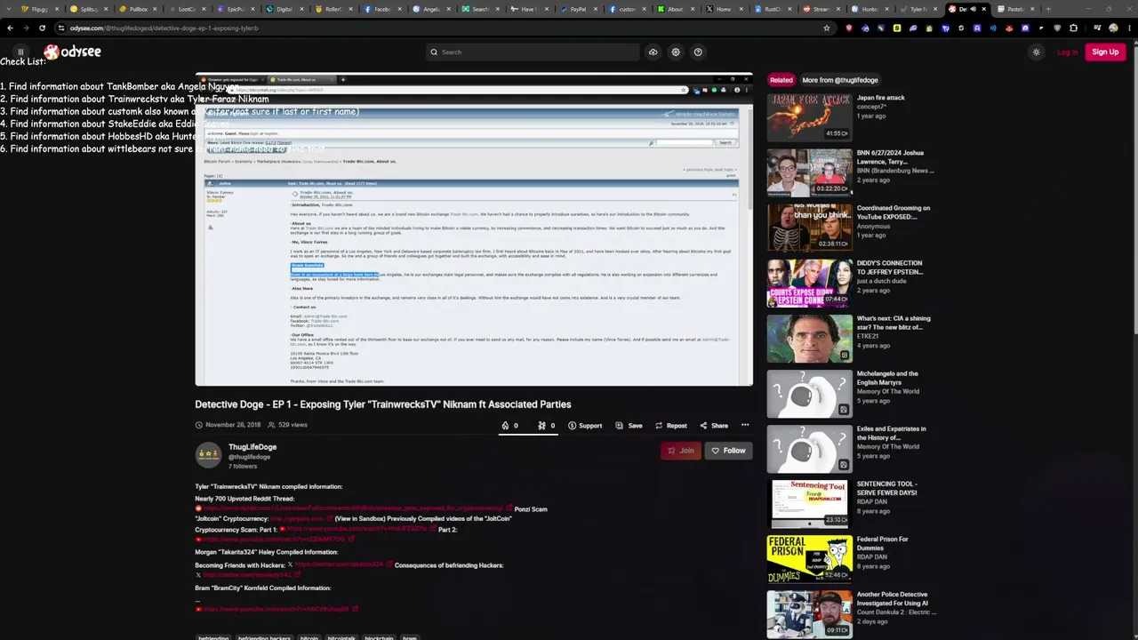Open the Cryptocurrency Scam Part 1 YouTube link
The height and width of the screenshot is (640, 1138).
357,529
